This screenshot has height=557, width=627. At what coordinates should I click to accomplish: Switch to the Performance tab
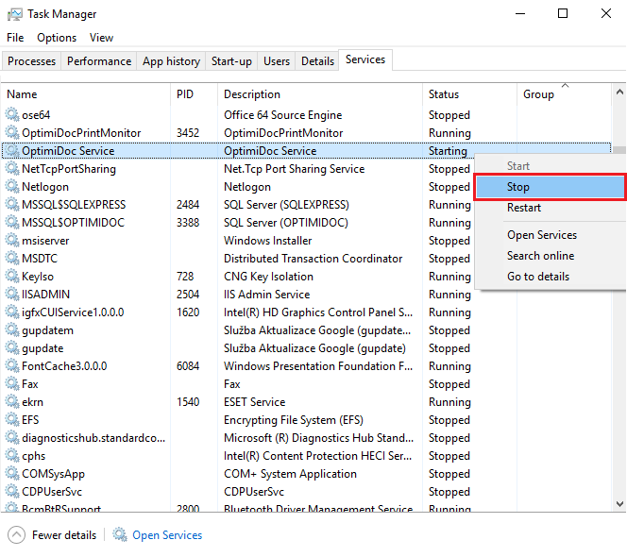[x=99, y=61]
